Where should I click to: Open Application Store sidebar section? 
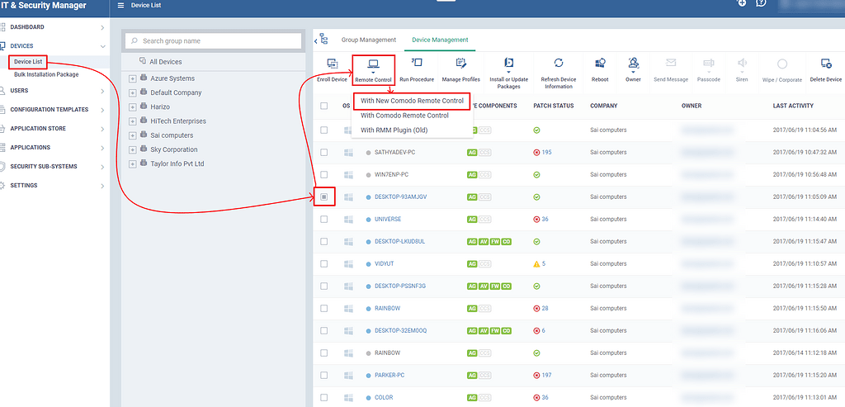38,129
